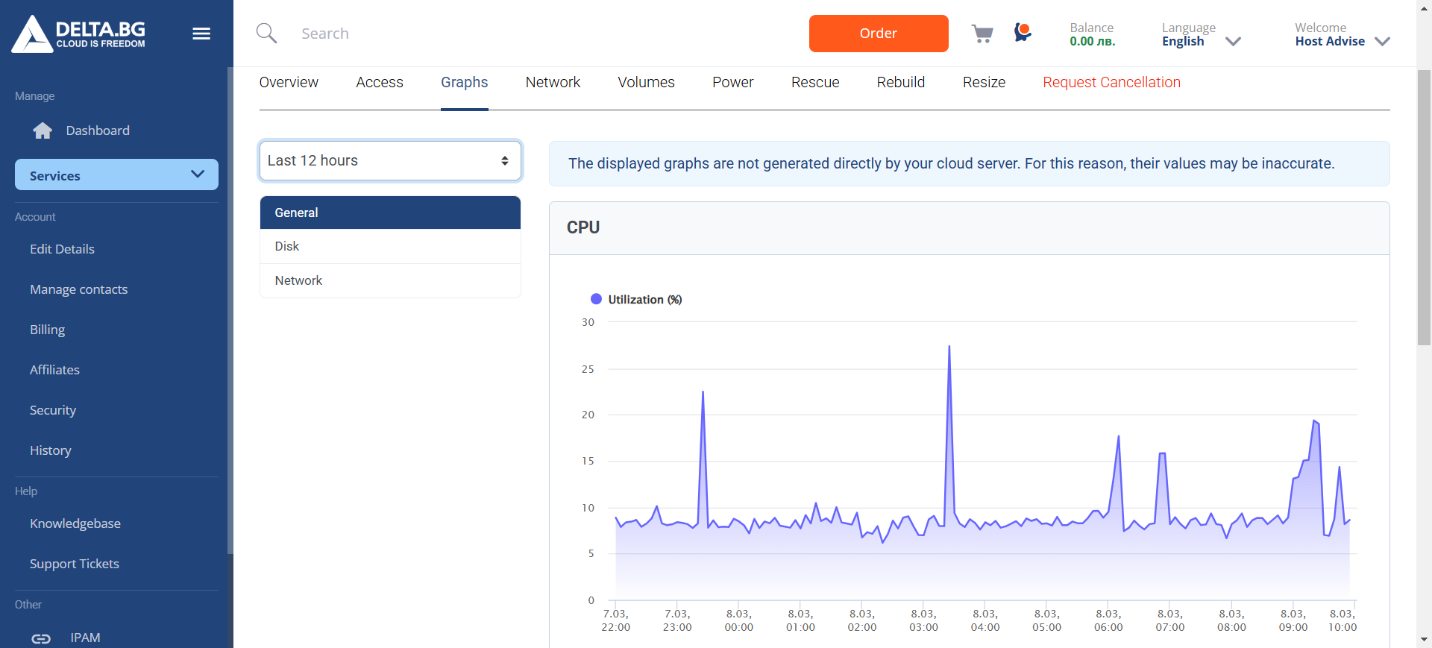Open the Power tab
Image resolution: width=1432 pixels, height=648 pixels.
[x=732, y=82]
